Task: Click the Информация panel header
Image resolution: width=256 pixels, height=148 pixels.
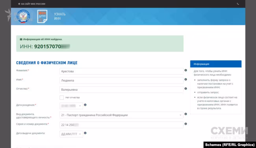Action: point(216,64)
